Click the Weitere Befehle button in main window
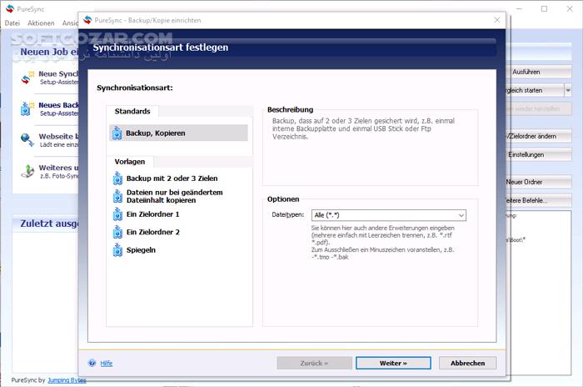This screenshot has height=387, width=583. [x=538, y=200]
